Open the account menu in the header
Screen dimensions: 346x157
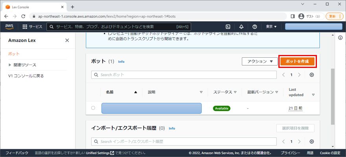tap(314, 27)
